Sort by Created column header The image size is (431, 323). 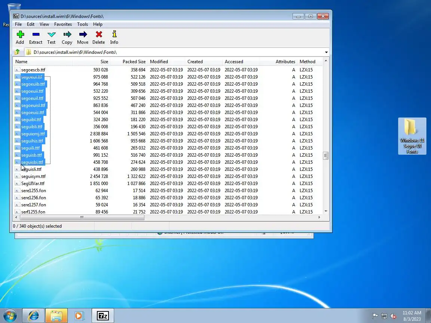click(x=204, y=62)
